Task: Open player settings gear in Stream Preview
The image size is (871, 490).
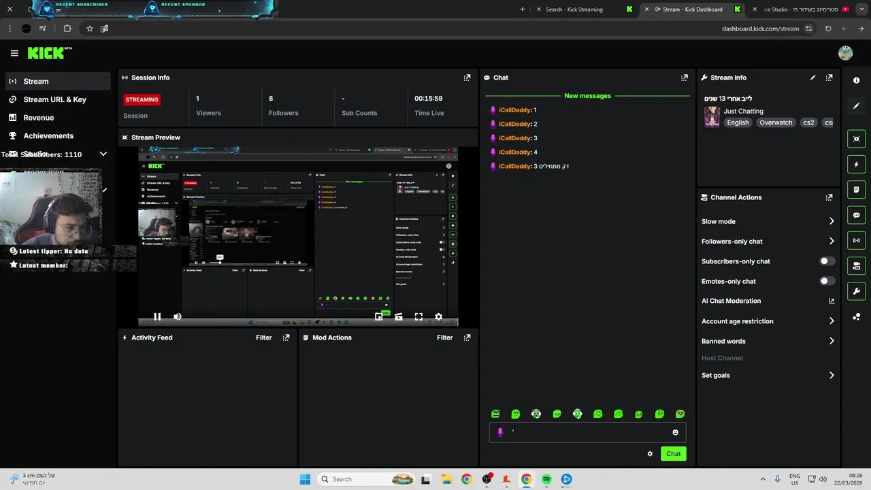Action: (438, 316)
